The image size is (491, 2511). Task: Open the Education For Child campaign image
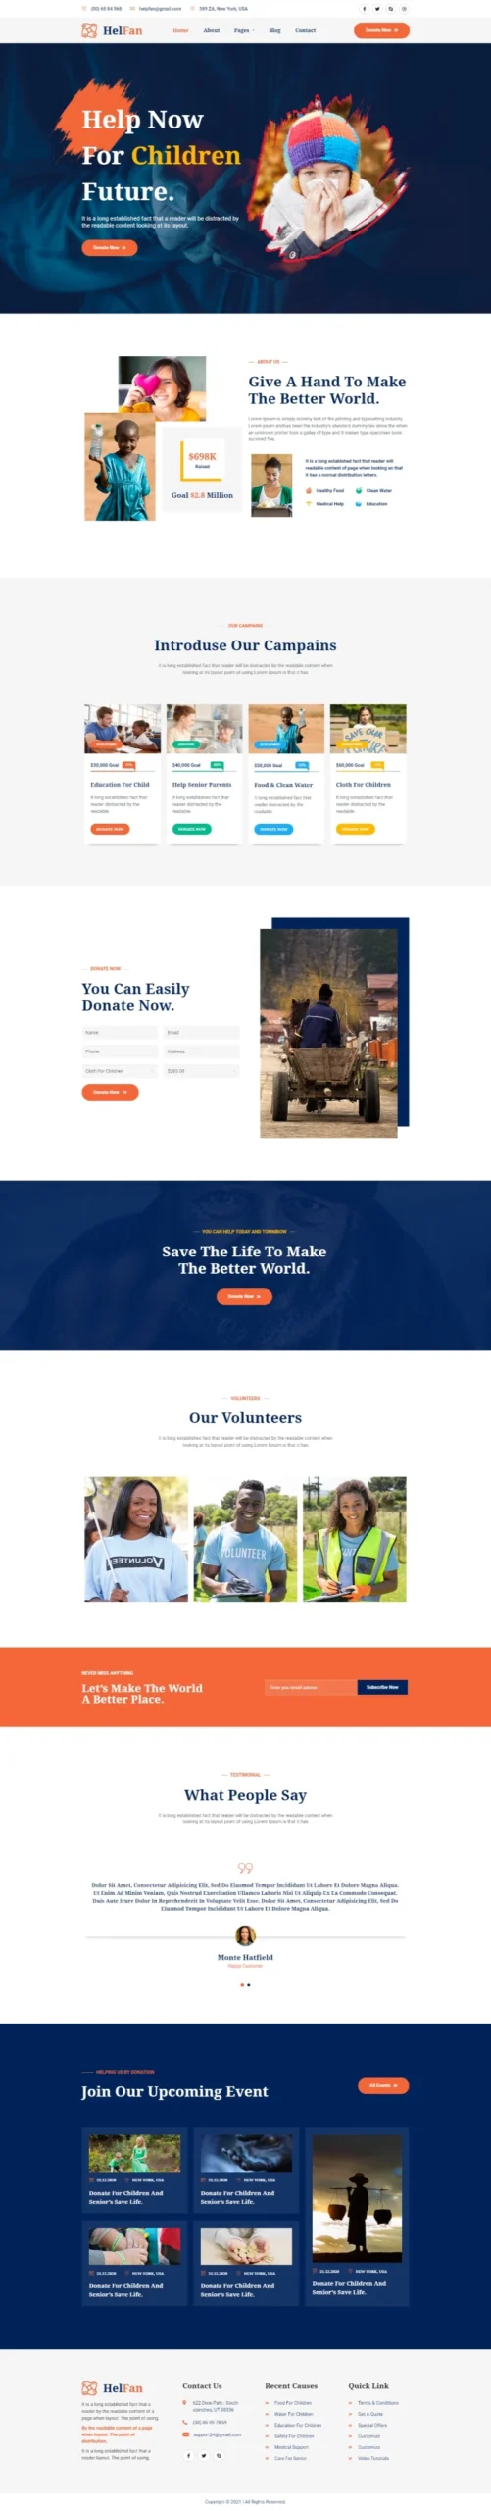pyautogui.click(x=123, y=729)
